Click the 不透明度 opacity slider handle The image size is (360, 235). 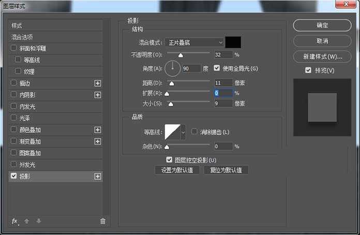[181, 55]
